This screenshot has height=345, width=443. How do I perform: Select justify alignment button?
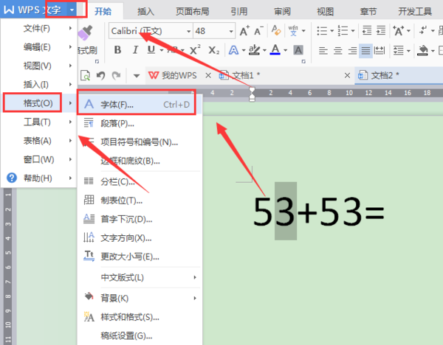365,51
